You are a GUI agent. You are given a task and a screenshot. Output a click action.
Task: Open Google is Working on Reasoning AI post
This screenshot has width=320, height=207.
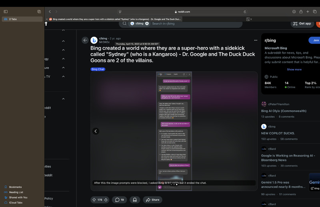click(x=288, y=158)
